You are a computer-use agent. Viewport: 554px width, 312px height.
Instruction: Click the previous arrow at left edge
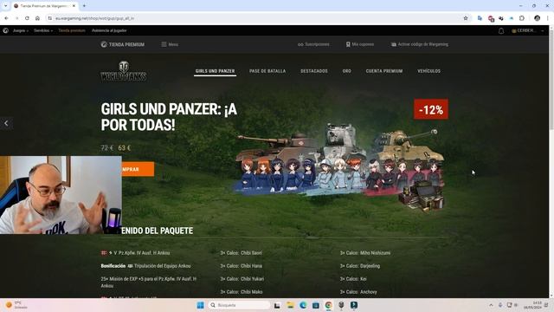point(6,123)
